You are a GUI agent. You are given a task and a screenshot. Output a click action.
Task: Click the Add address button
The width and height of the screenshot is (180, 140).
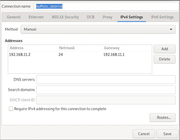(165, 49)
